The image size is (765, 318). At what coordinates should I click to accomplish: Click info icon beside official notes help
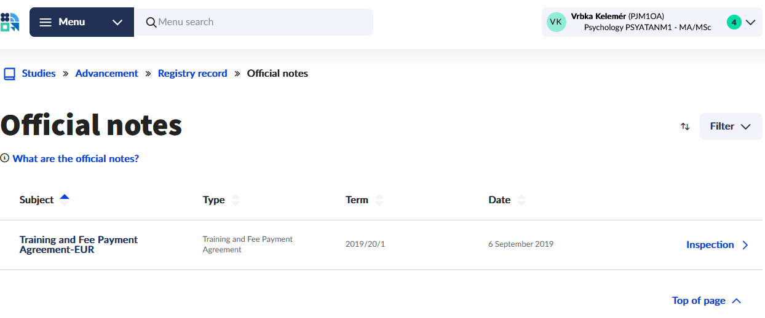[5, 158]
